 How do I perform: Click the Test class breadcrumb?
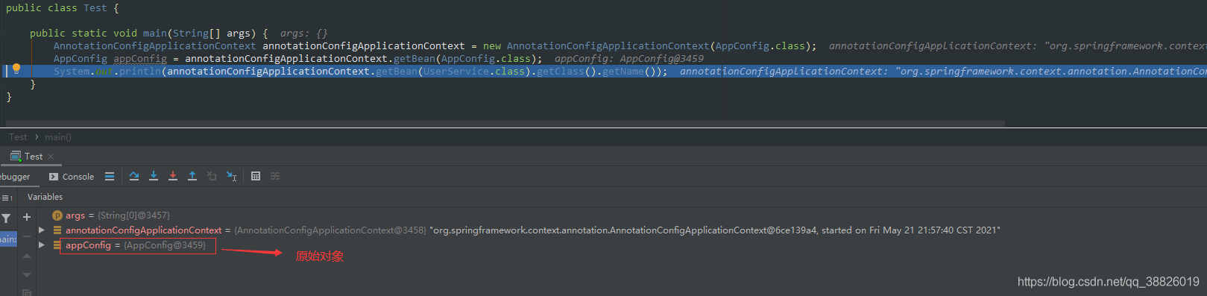click(18, 137)
